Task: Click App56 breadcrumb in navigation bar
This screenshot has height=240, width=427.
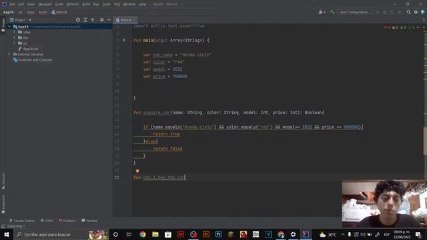Action: 9,12
